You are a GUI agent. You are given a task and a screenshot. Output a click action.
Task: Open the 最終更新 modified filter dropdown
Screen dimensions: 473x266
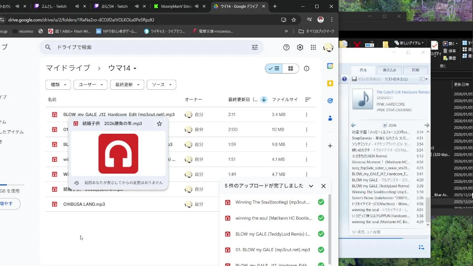(x=127, y=85)
